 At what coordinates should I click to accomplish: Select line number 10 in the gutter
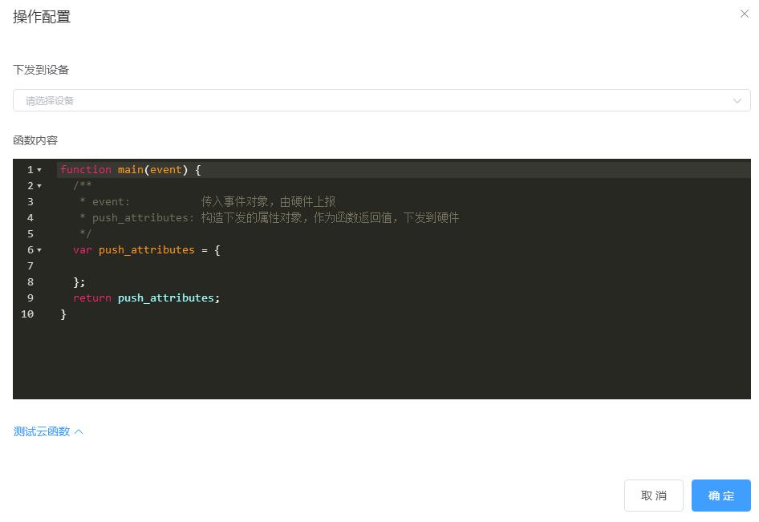27,314
